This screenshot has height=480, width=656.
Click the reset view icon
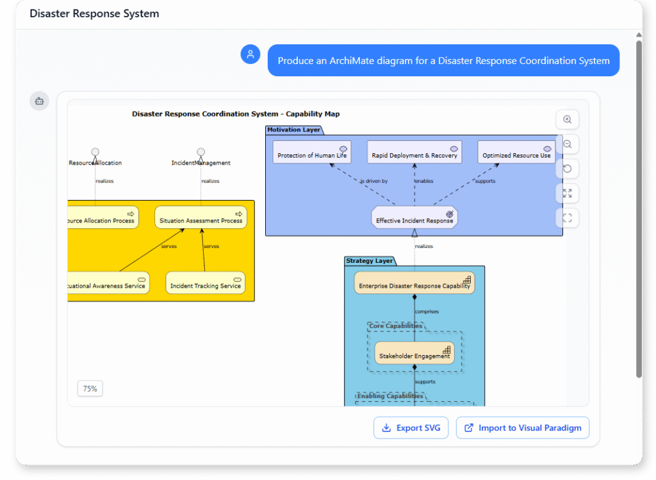click(568, 169)
